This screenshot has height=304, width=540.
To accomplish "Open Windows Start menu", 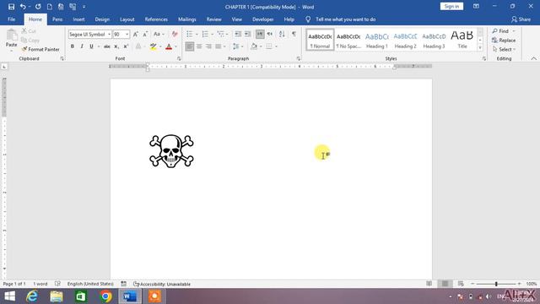I will [x=9, y=296].
